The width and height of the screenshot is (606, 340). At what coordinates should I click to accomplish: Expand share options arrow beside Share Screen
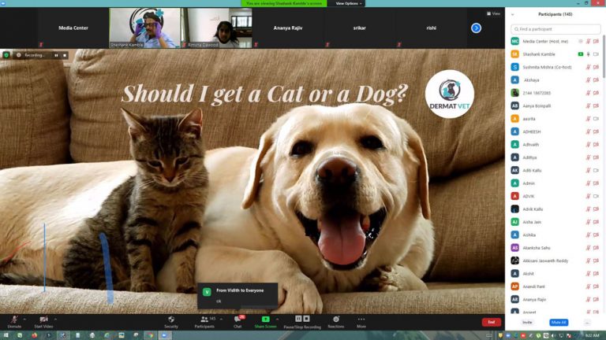278,320
